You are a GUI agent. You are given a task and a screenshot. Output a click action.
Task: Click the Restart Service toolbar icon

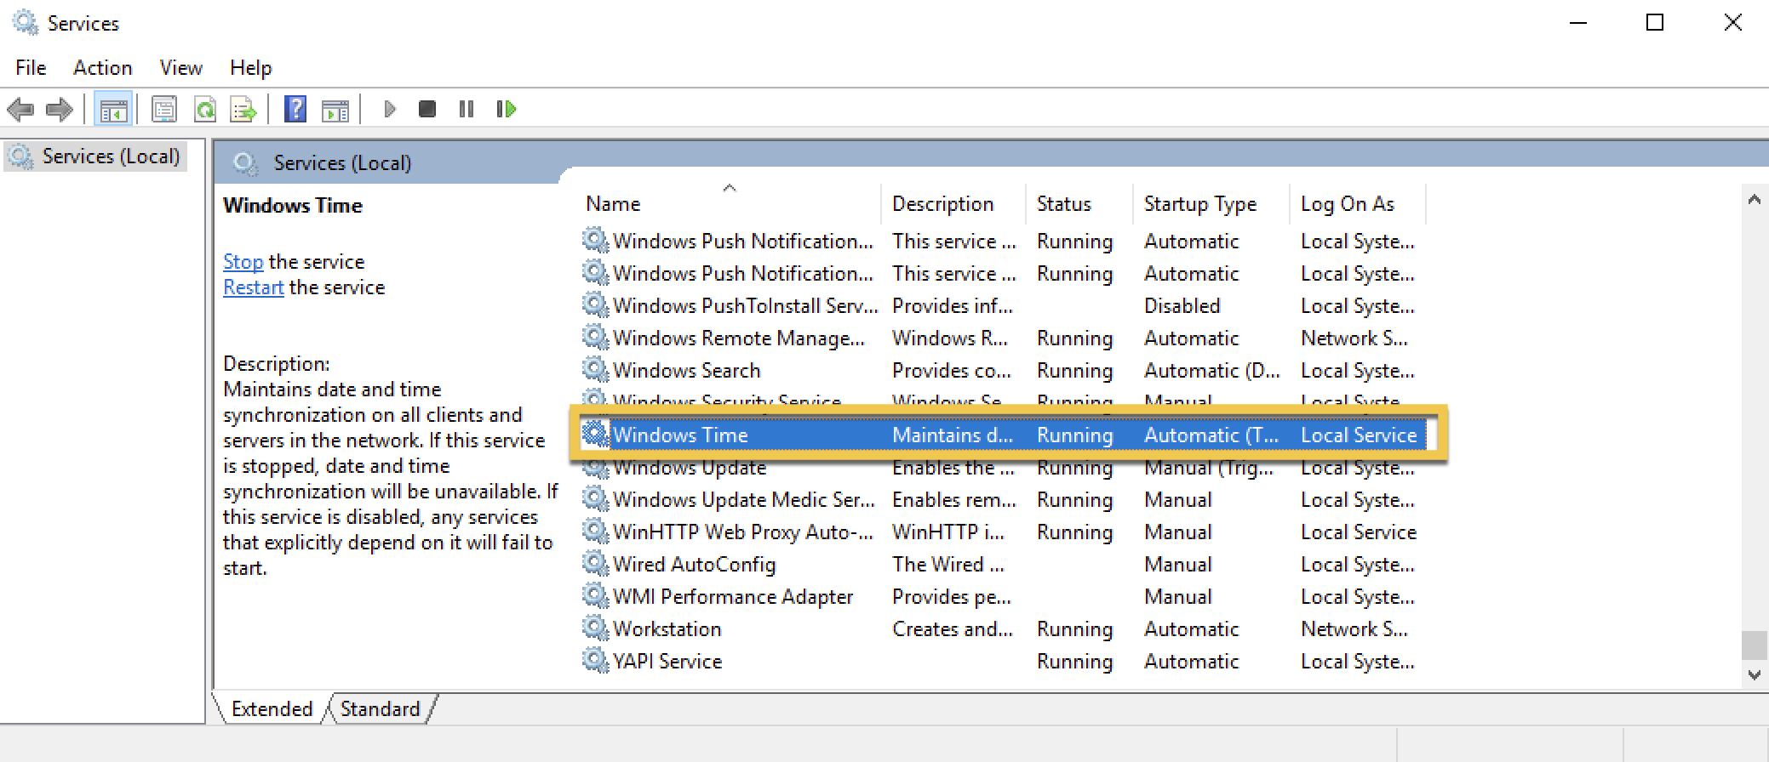coord(506,110)
